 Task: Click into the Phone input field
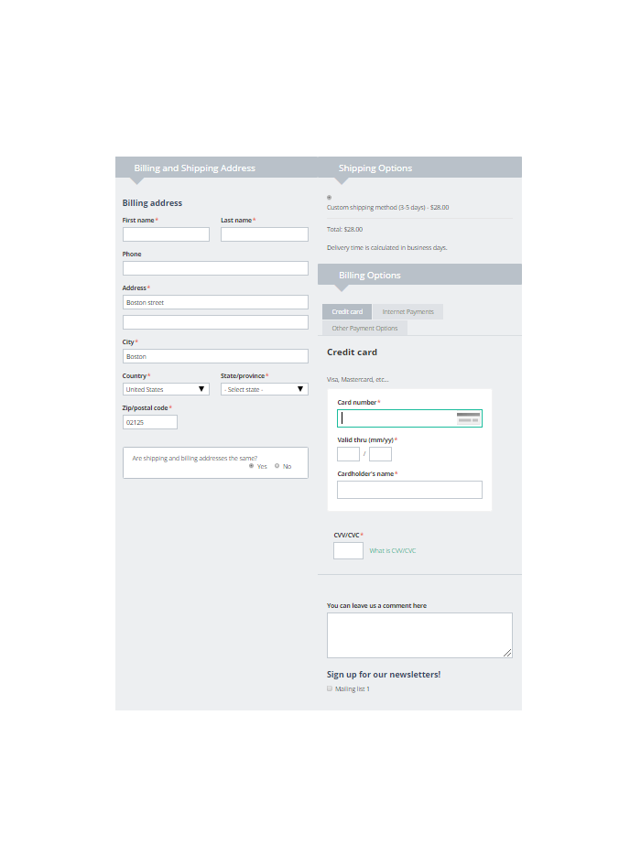215,268
